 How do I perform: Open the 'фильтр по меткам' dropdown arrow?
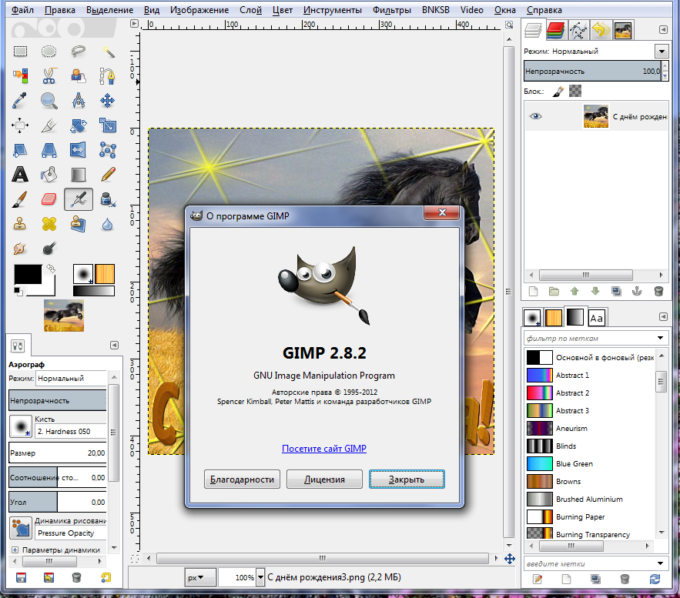[x=660, y=338]
